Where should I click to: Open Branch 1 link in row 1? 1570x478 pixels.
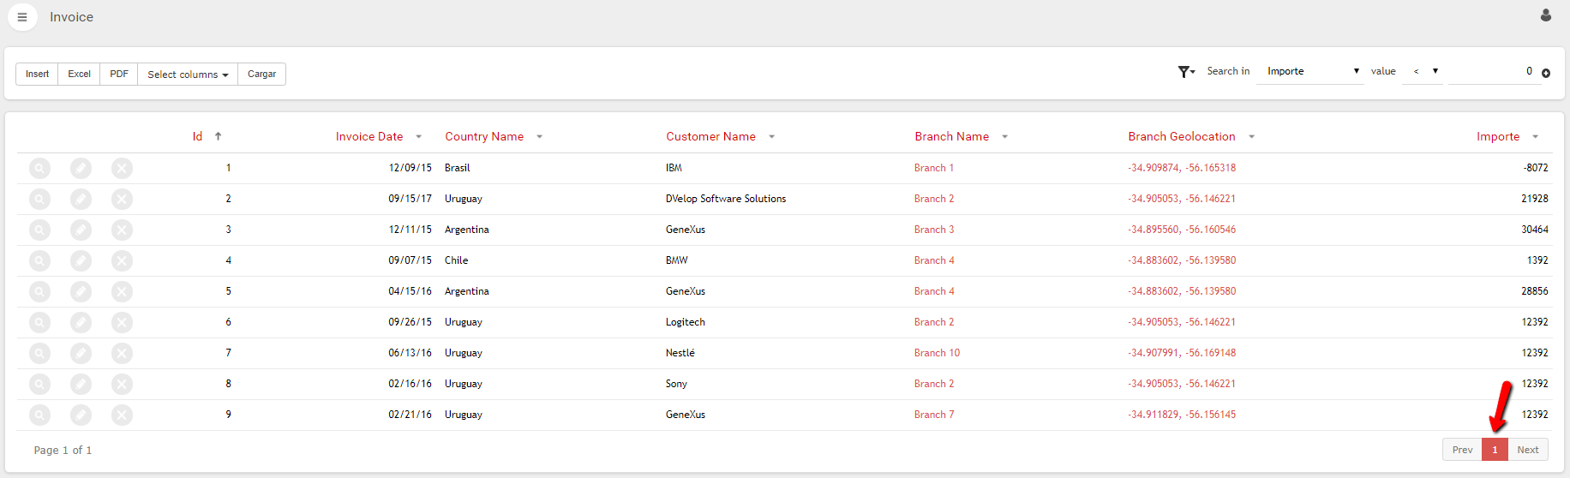[934, 169]
